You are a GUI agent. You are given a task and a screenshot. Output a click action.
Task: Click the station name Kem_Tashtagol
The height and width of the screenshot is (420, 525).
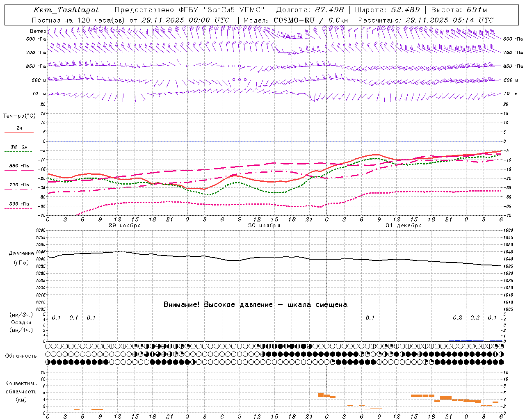(66, 10)
